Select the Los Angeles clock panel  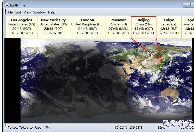pyautogui.click(x=21, y=27)
